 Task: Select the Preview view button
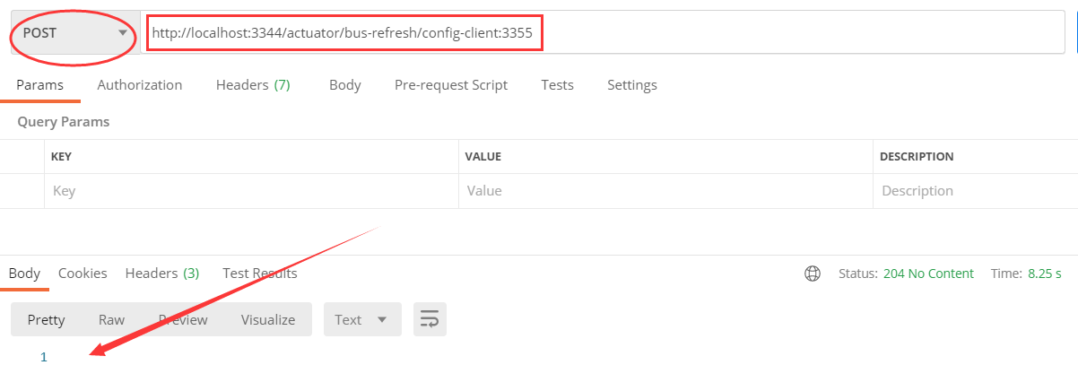(x=183, y=319)
